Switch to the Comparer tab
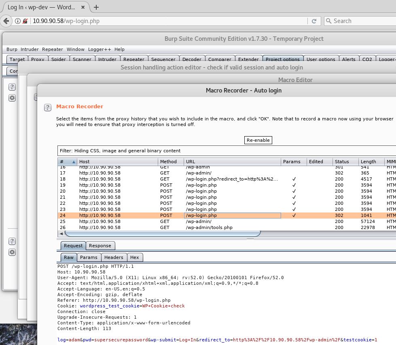The width and height of the screenshot is (396, 345). point(220,59)
